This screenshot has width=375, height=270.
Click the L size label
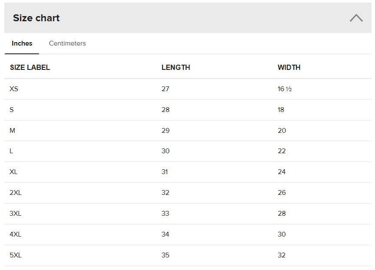coord(11,151)
